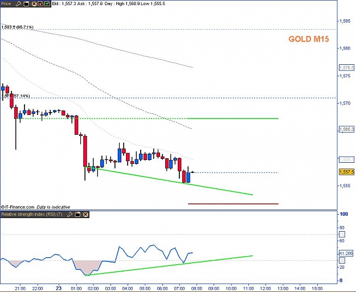Click the red down arrow icon in Price bar
Image resolution: width=356 pixels, height=292 pixels.
click(40, 3)
